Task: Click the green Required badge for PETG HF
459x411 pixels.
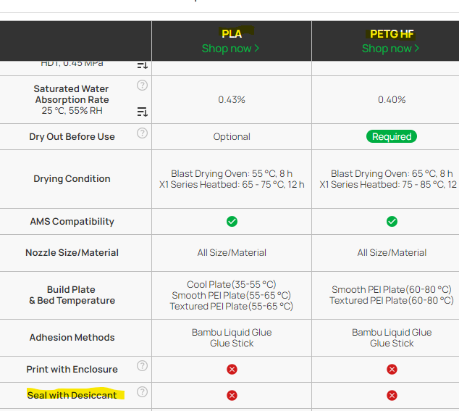Action: pyautogui.click(x=392, y=136)
